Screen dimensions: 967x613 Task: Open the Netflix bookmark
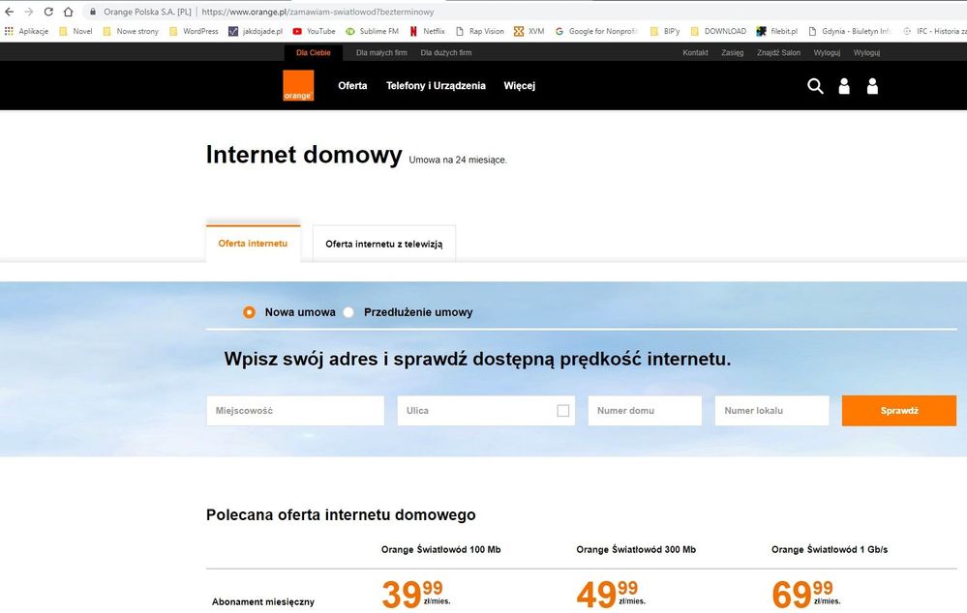point(427,31)
